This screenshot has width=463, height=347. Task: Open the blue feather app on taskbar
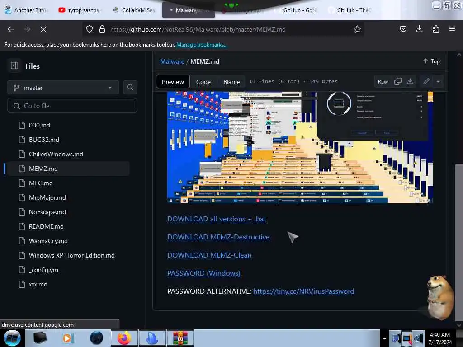pyautogui.click(x=152, y=338)
